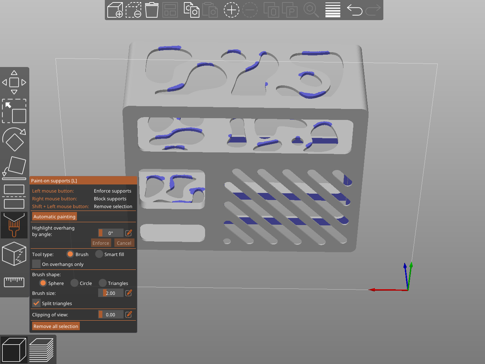
Task: Click the Add instance plus icon
Action: click(x=232, y=10)
